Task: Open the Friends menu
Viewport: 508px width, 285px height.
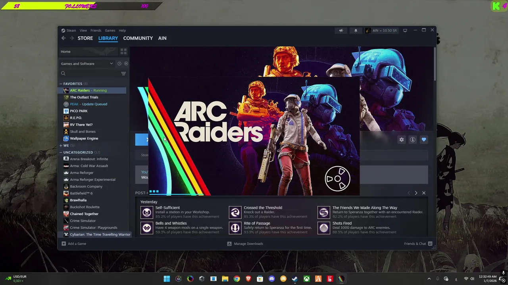Action: [x=96, y=30]
